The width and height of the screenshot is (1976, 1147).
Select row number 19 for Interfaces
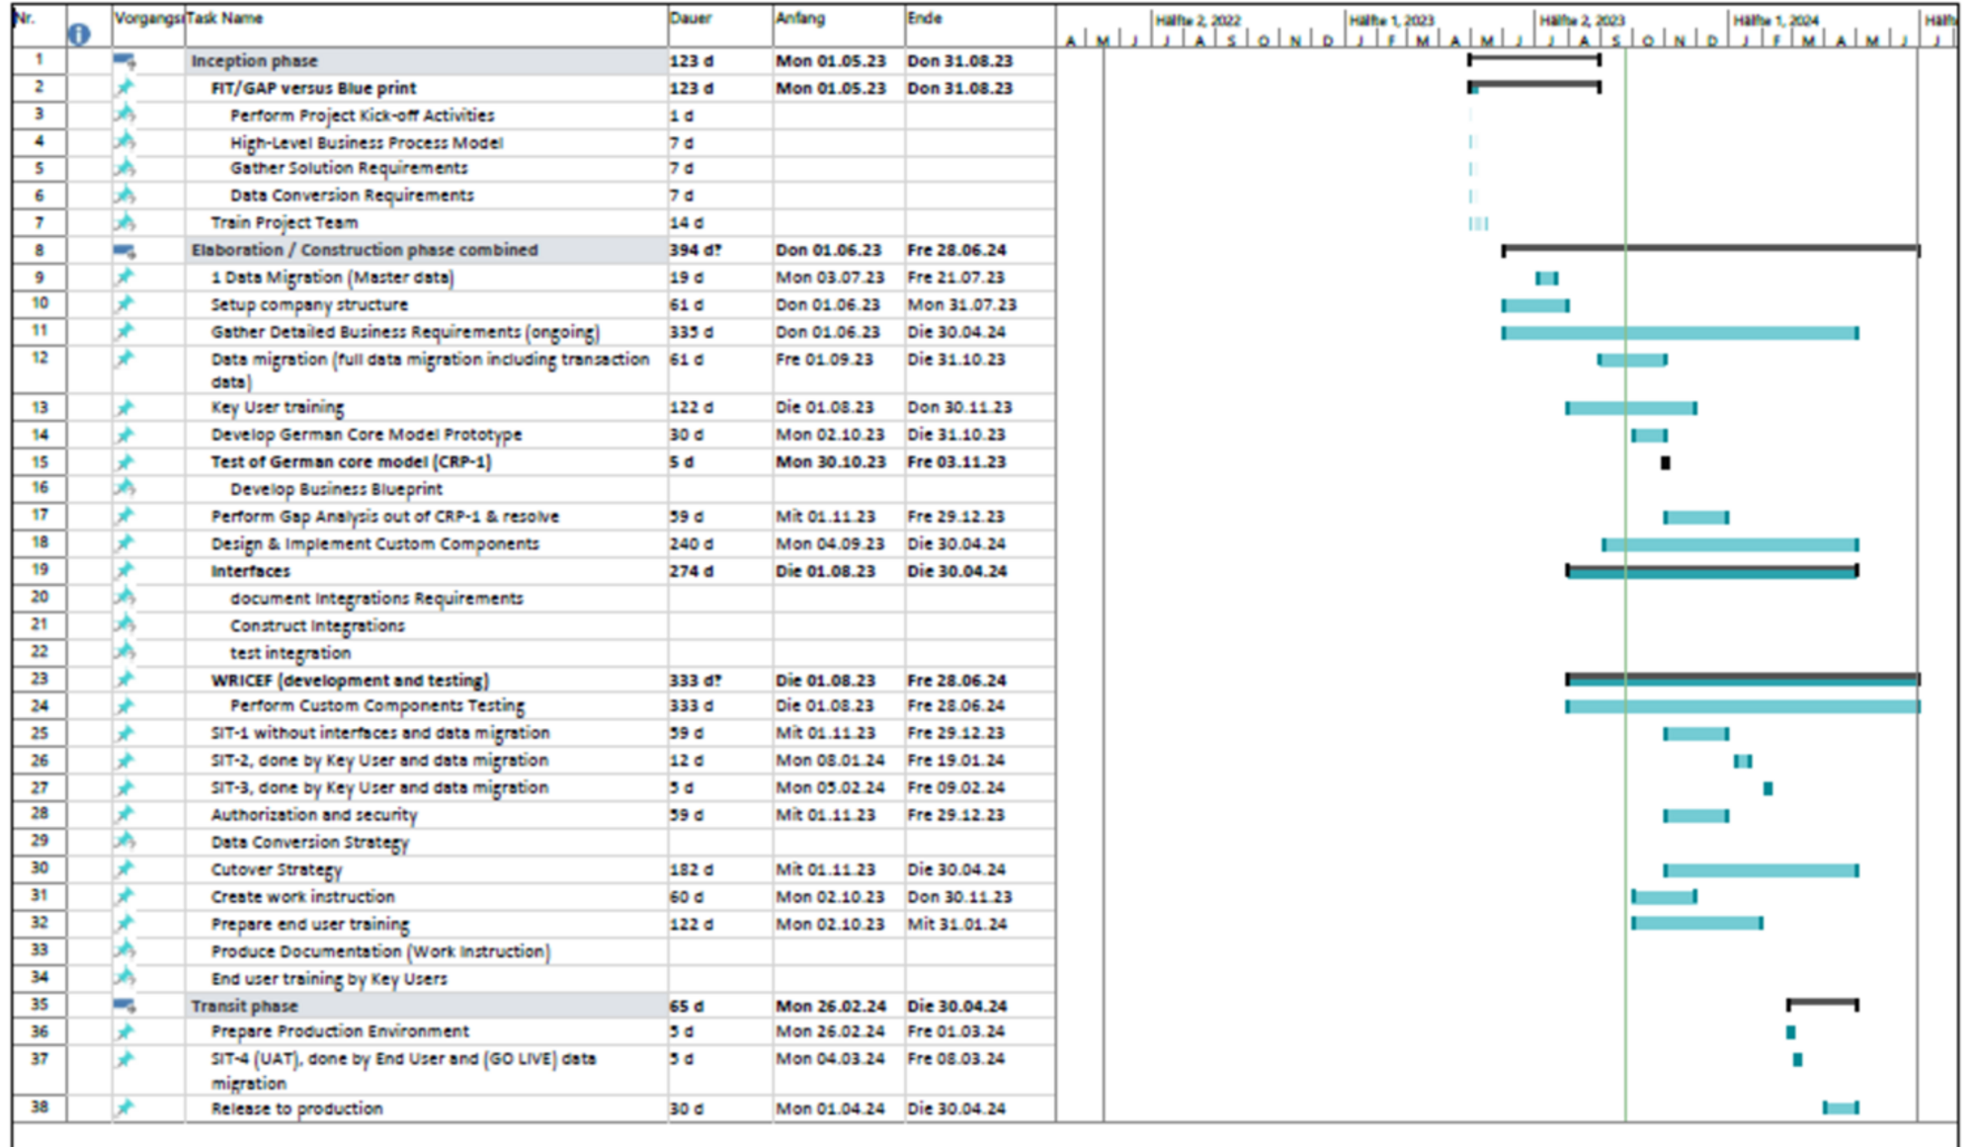tap(40, 570)
